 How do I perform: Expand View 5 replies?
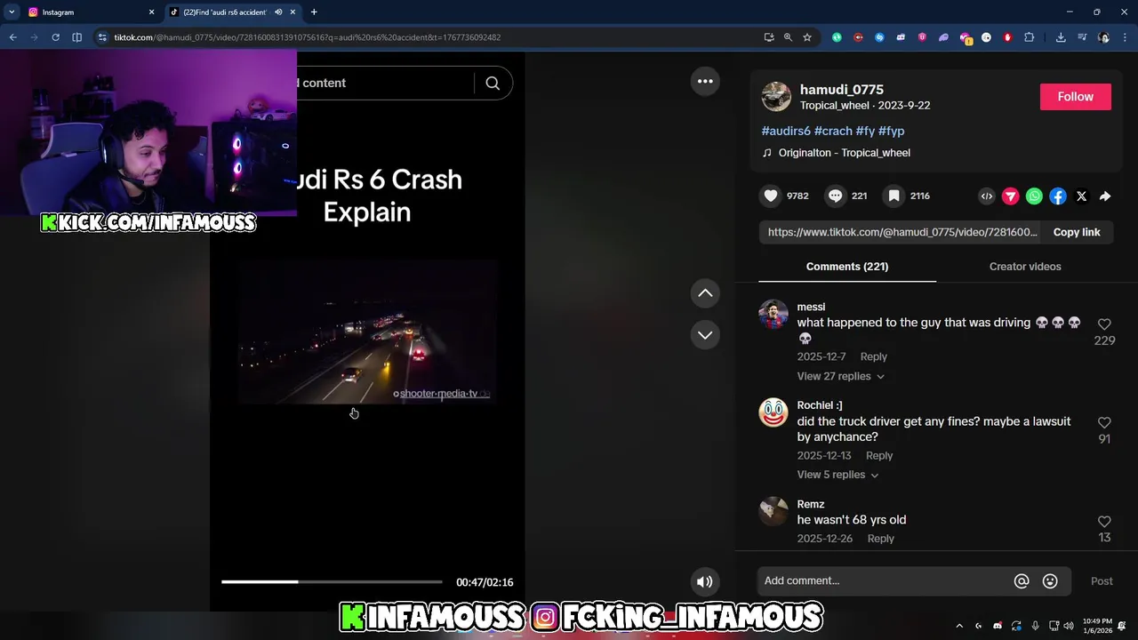pos(837,475)
